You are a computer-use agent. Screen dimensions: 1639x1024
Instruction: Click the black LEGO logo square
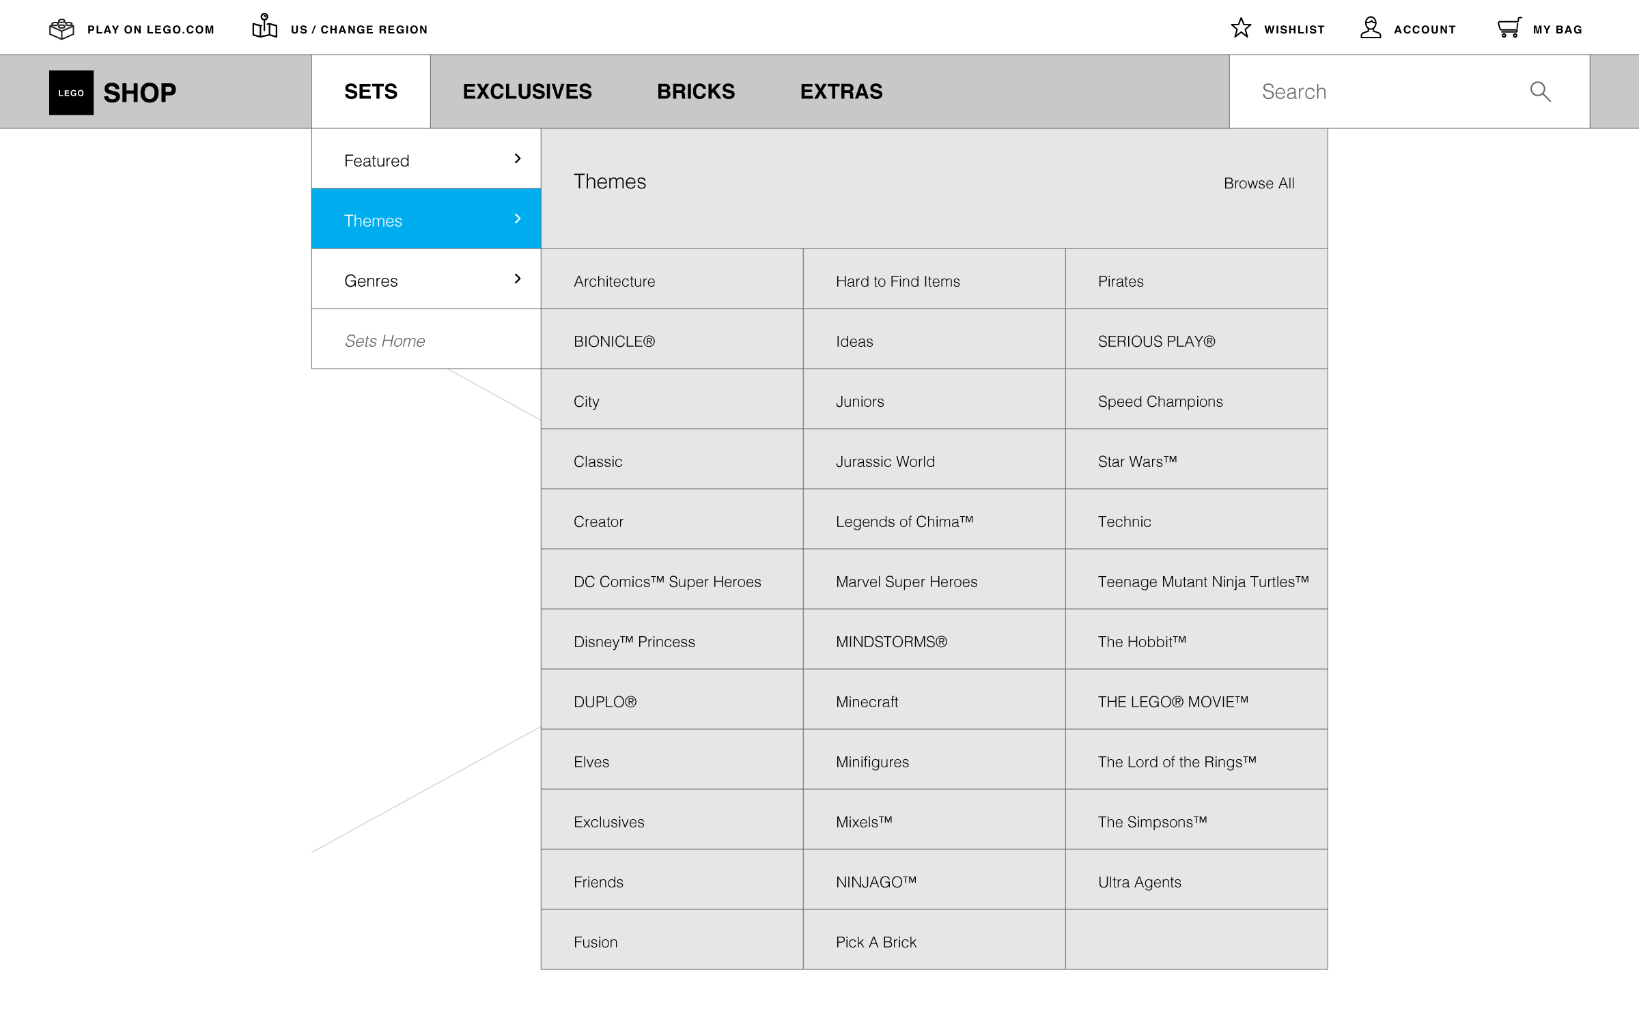pyautogui.click(x=71, y=92)
